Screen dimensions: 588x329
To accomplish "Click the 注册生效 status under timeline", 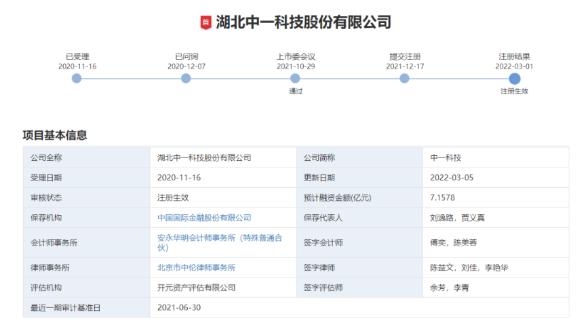I will 514,91.
